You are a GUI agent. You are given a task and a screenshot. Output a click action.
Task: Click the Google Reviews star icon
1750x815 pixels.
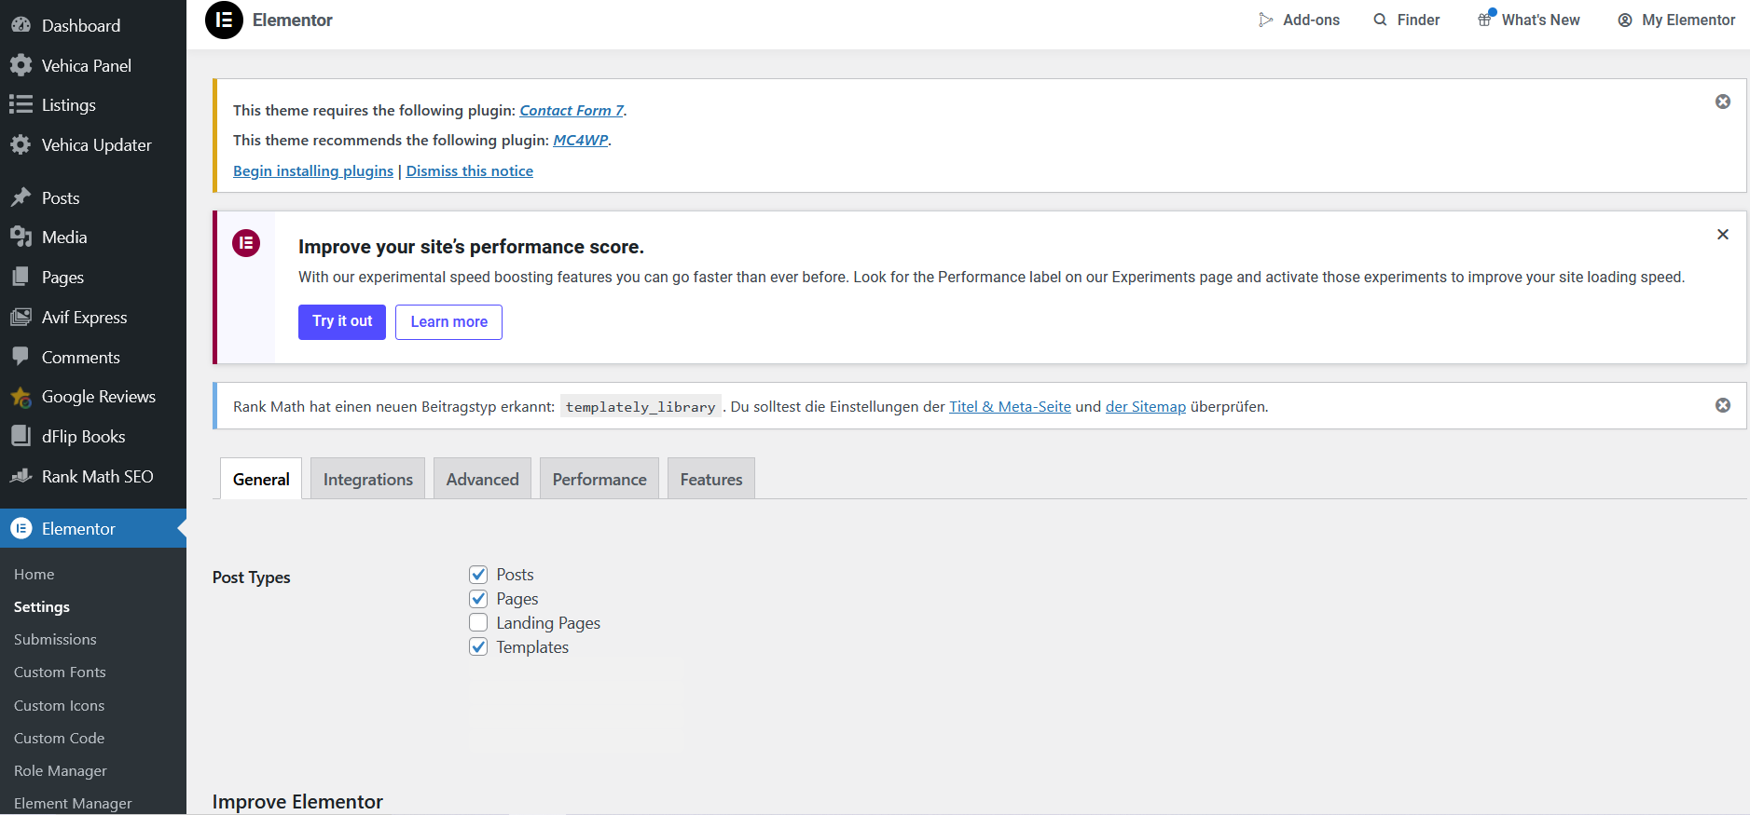tap(21, 397)
